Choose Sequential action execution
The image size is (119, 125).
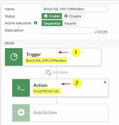52,23
